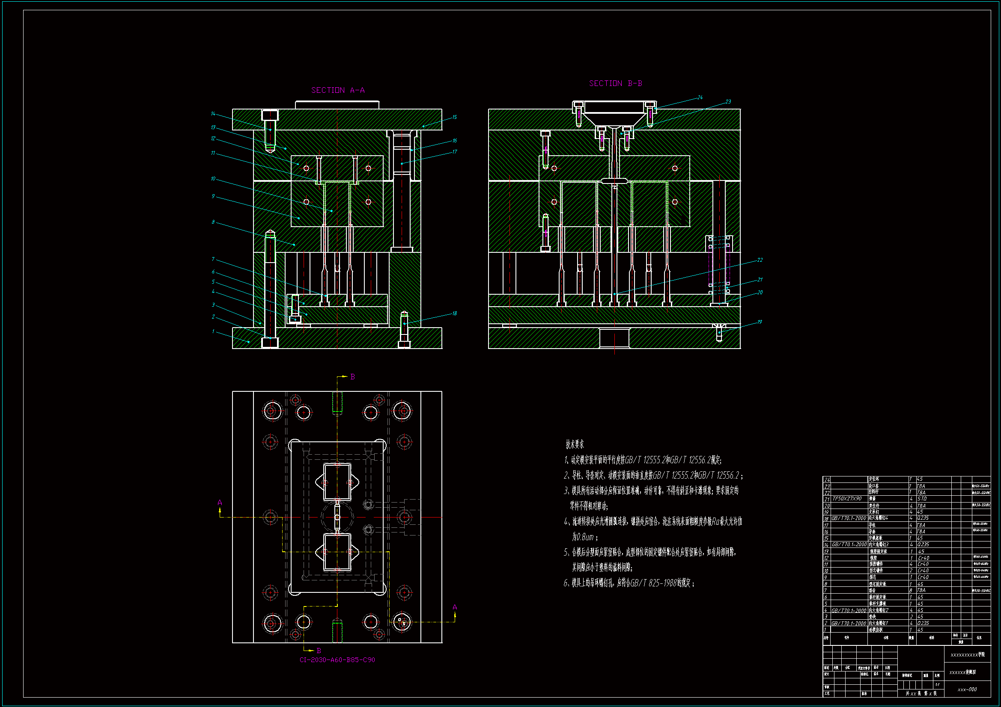The height and width of the screenshot is (707, 1001).
Task: Click the 技术要求 heading text
Action: (575, 444)
